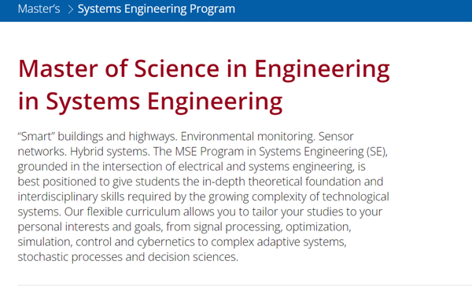Click the 'Master of Science in Engineering' heading line

204,69
